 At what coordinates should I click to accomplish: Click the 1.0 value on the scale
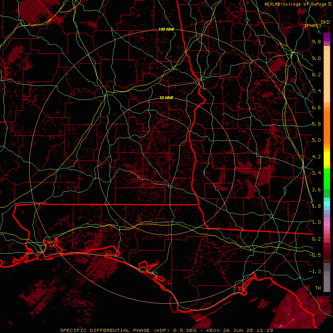click(x=316, y=222)
